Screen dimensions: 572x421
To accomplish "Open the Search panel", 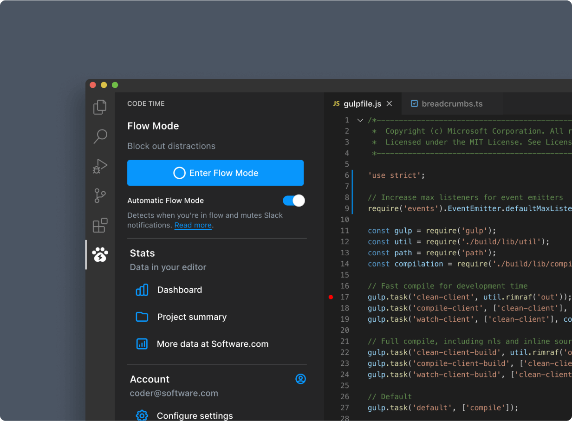I will (x=99, y=136).
